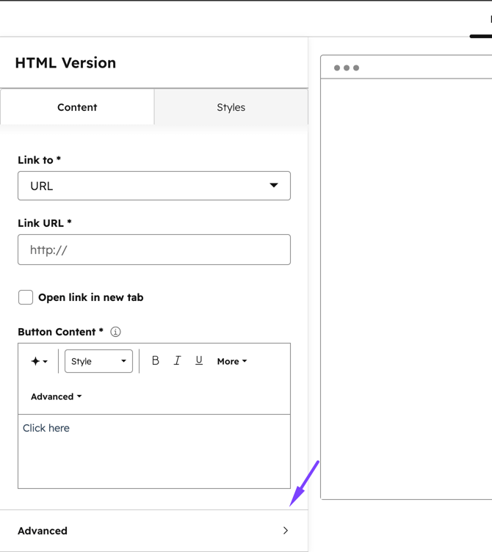Open the Link to URL selector
This screenshot has height=552, width=492.
tap(154, 186)
